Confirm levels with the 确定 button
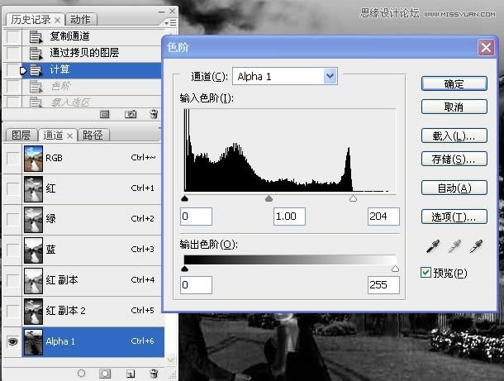The height and width of the screenshot is (381, 504). tap(453, 83)
